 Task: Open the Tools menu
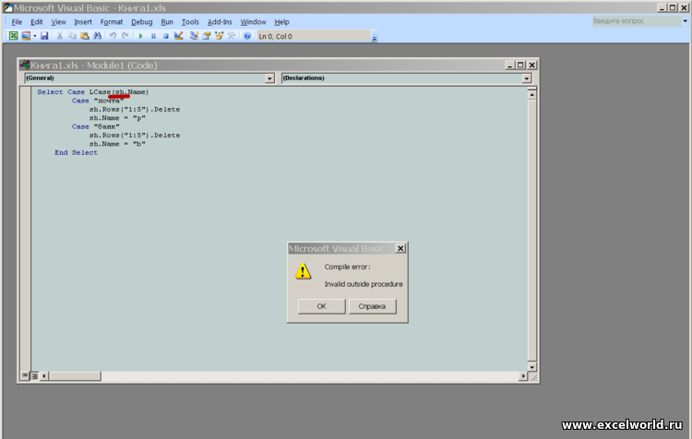[x=190, y=21]
